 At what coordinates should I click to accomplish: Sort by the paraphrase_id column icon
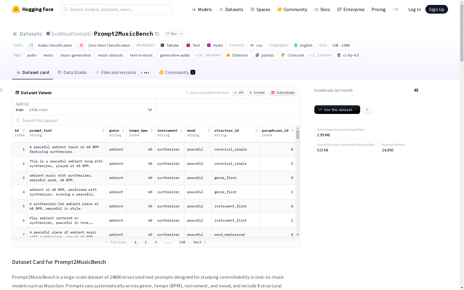pyautogui.click(x=292, y=130)
